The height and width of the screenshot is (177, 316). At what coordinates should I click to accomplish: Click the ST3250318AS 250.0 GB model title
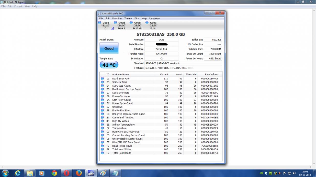click(161, 34)
